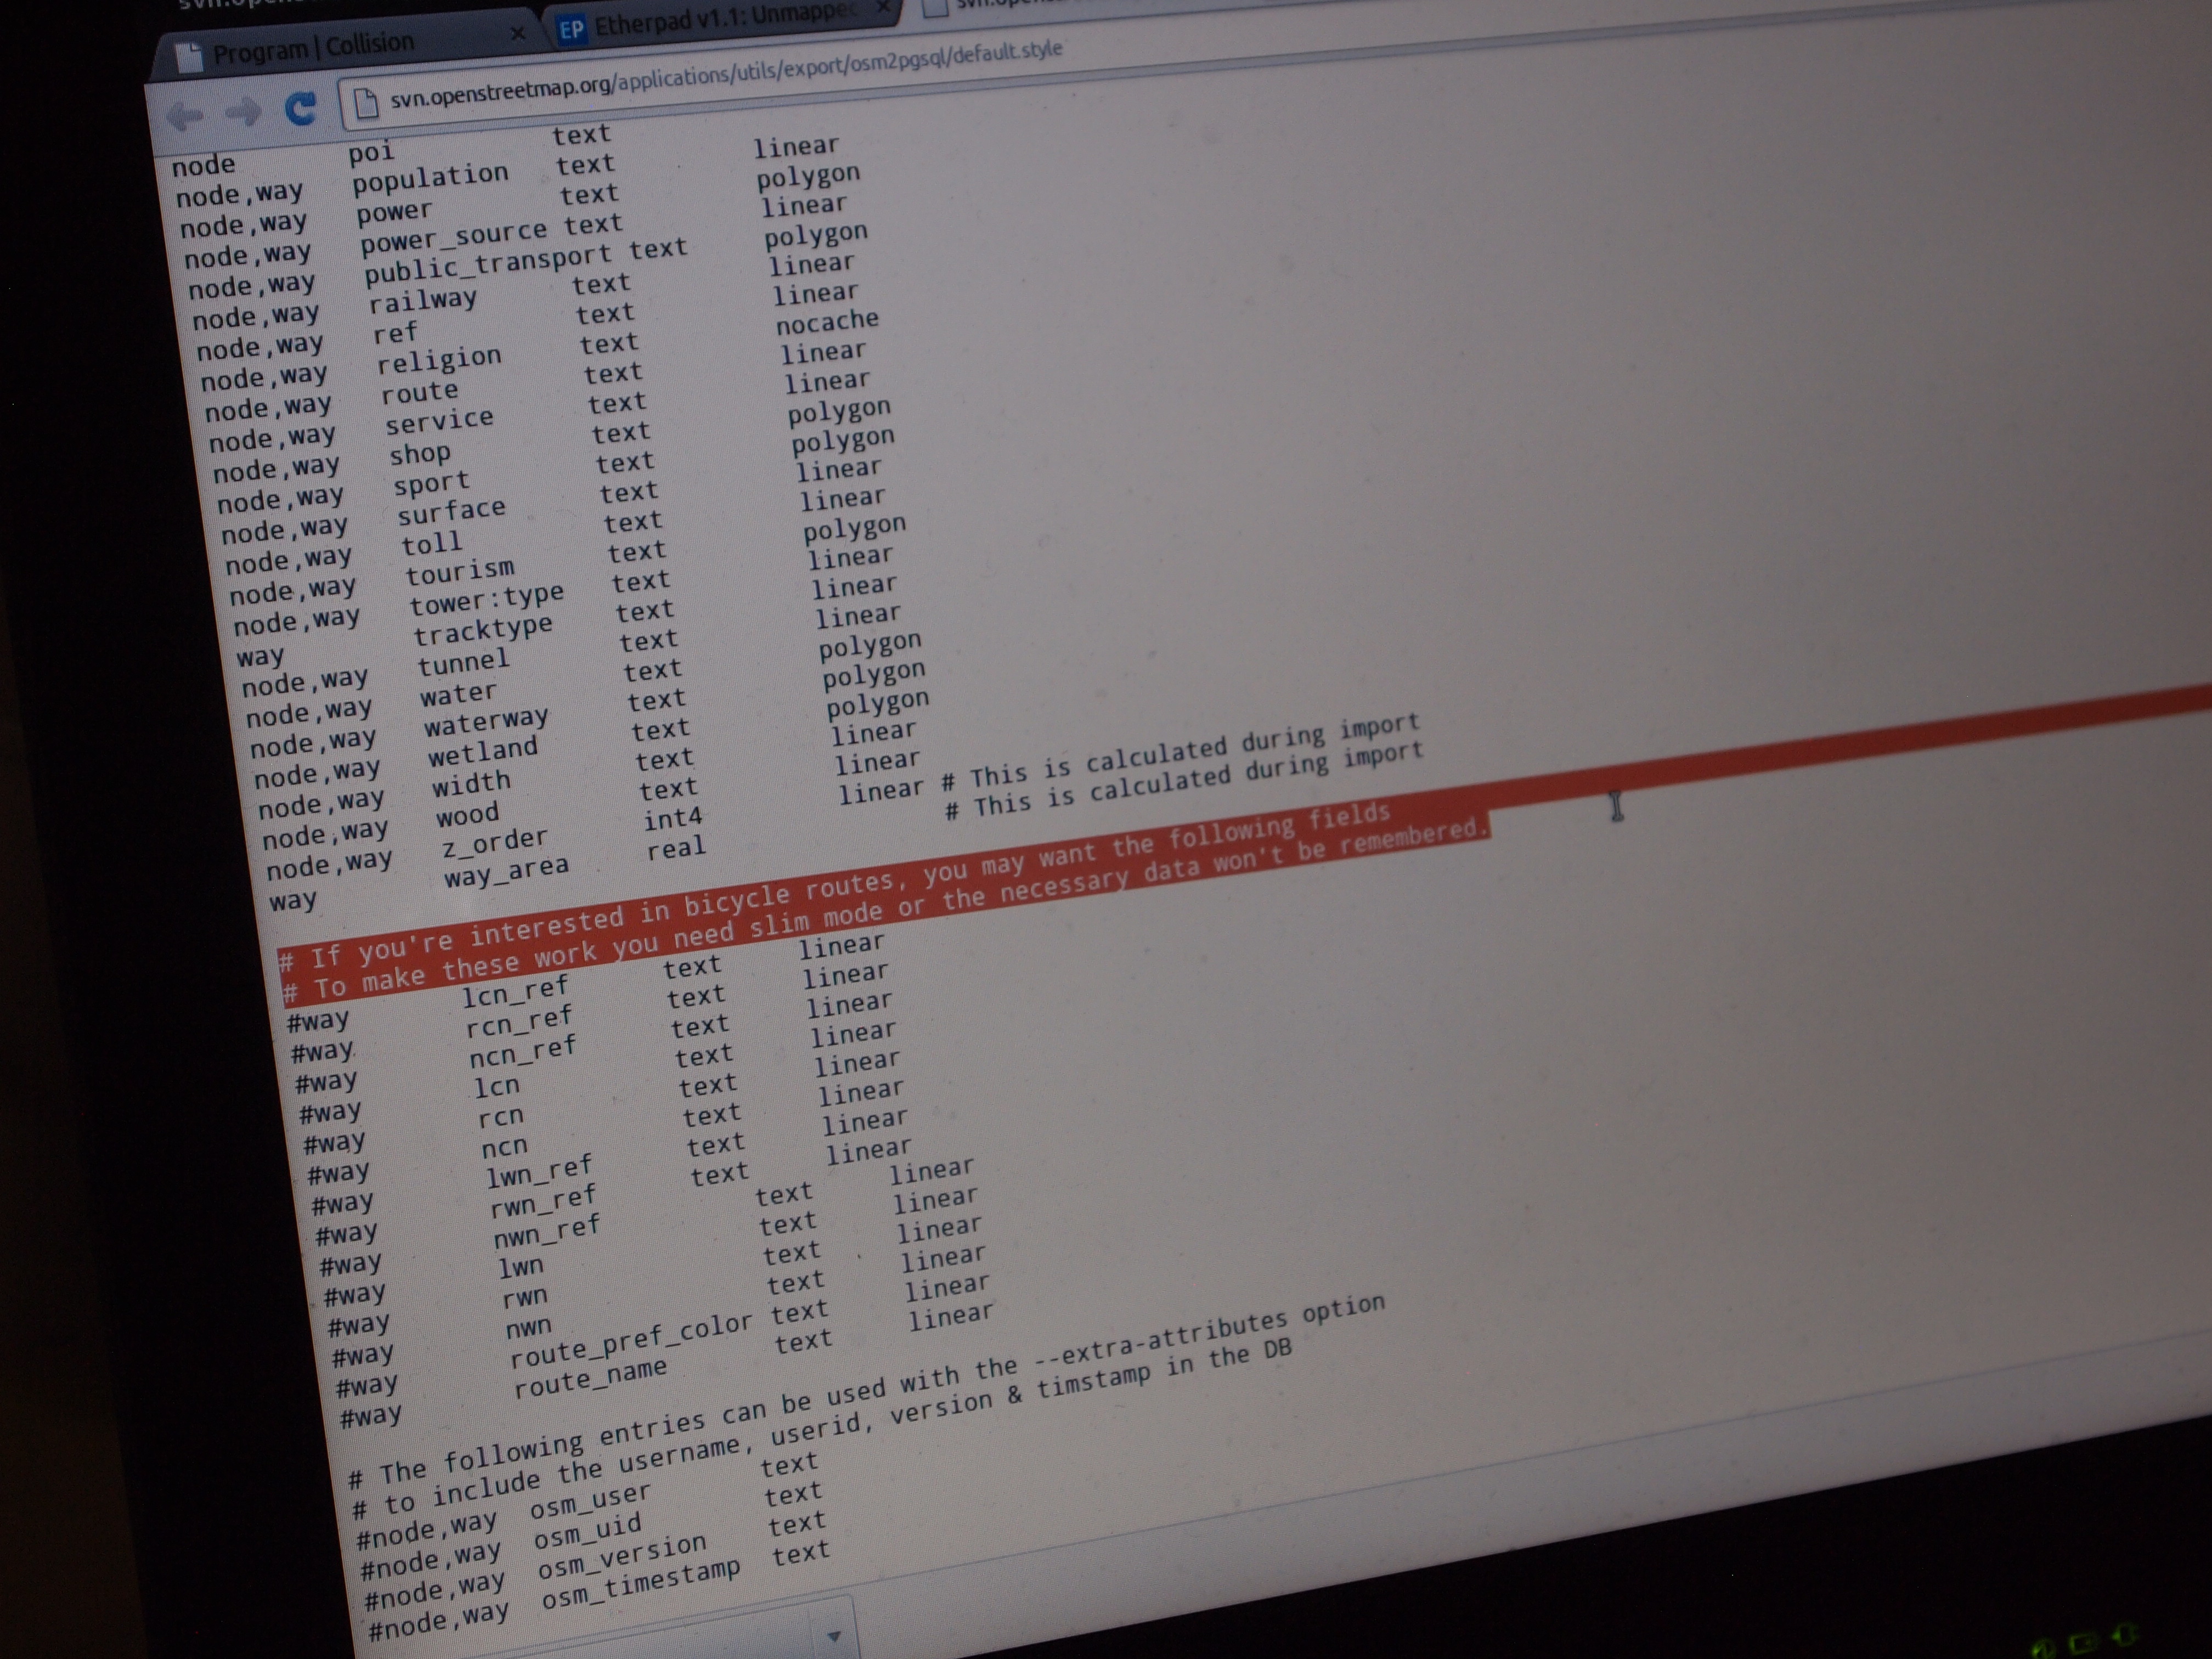Screen dimensions: 2212x1659
Task: Close the Program | Collision tab
Action: pos(517,34)
